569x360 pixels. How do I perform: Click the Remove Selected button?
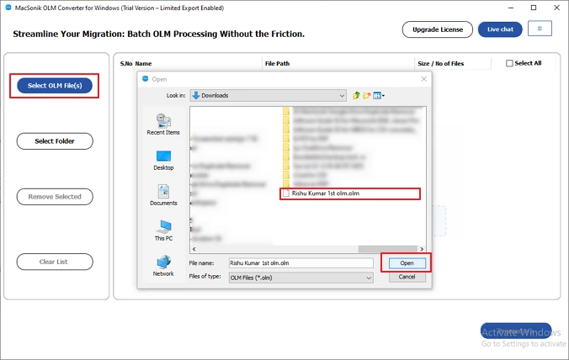pos(55,197)
